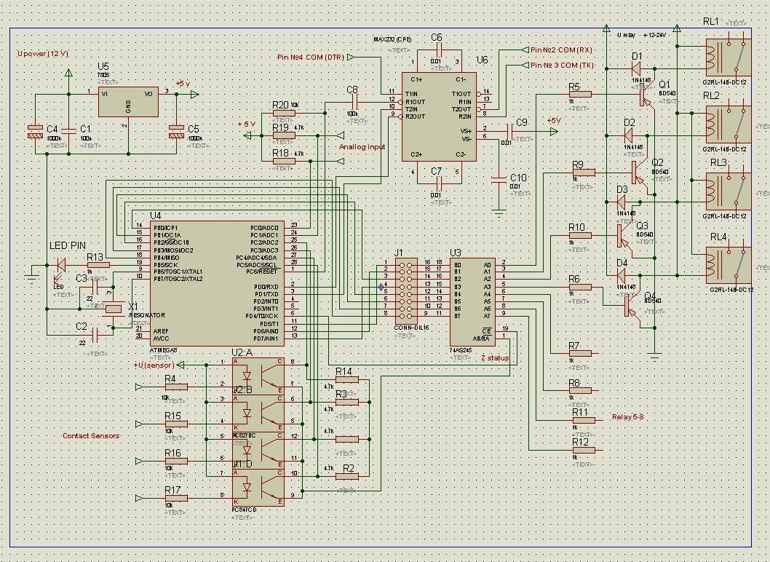Select the "Relay 5-8" label
Screen dimensions: 770x562
click(x=628, y=417)
